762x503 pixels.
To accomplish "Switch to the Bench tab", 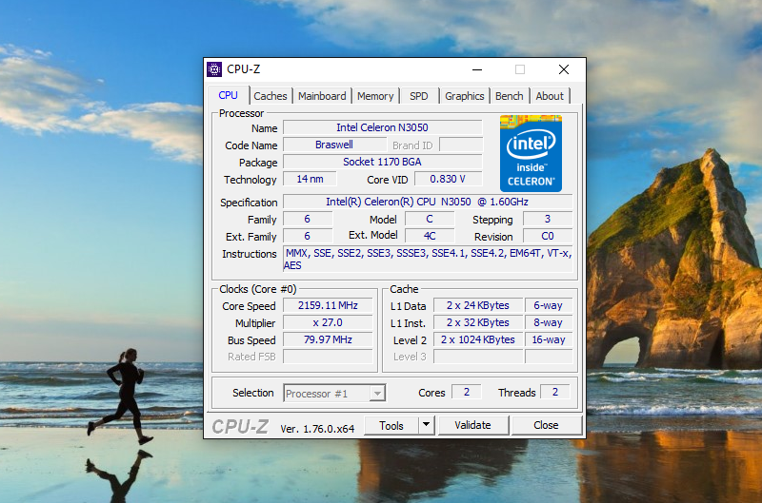I will coord(510,96).
